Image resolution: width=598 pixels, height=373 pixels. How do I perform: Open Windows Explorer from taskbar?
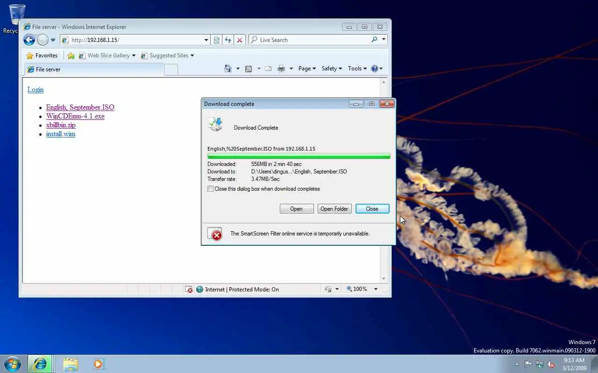[x=70, y=364]
